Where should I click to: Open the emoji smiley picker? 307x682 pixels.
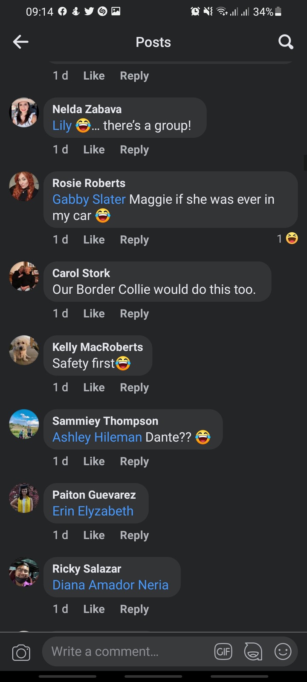pos(283,651)
